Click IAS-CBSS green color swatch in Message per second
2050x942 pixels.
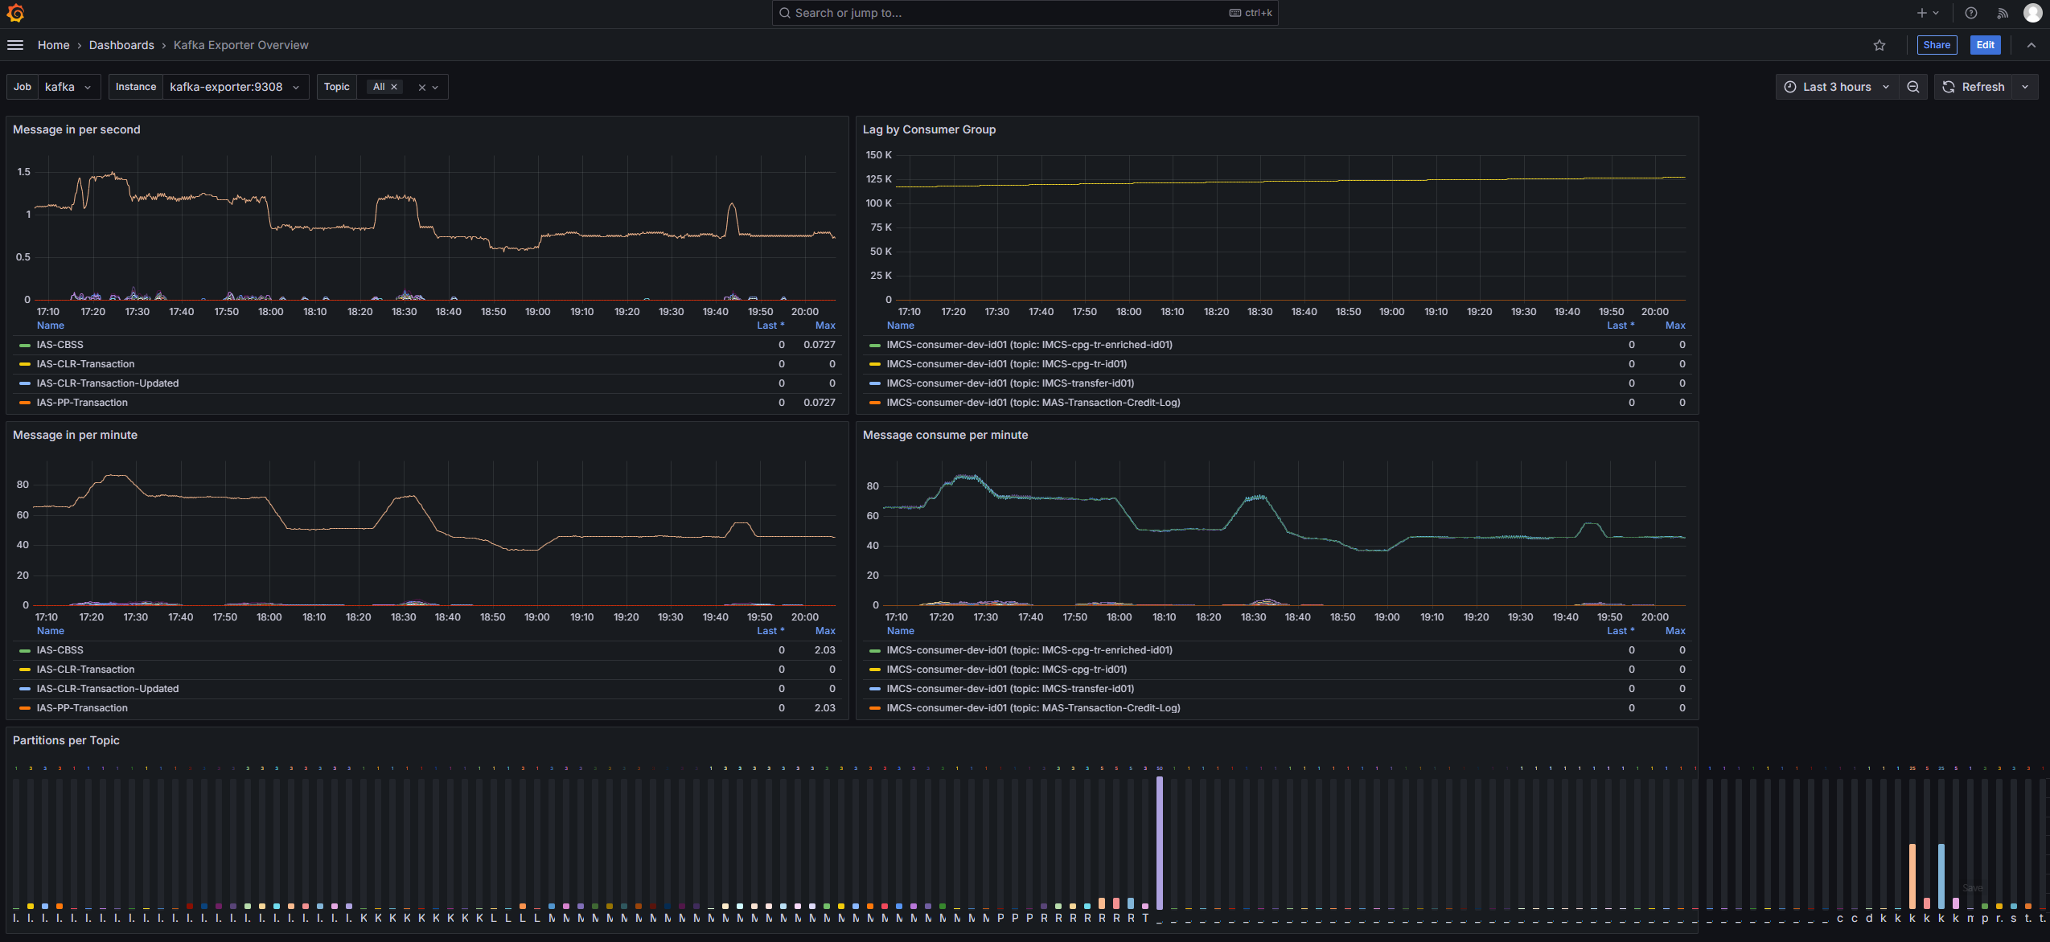coord(25,345)
